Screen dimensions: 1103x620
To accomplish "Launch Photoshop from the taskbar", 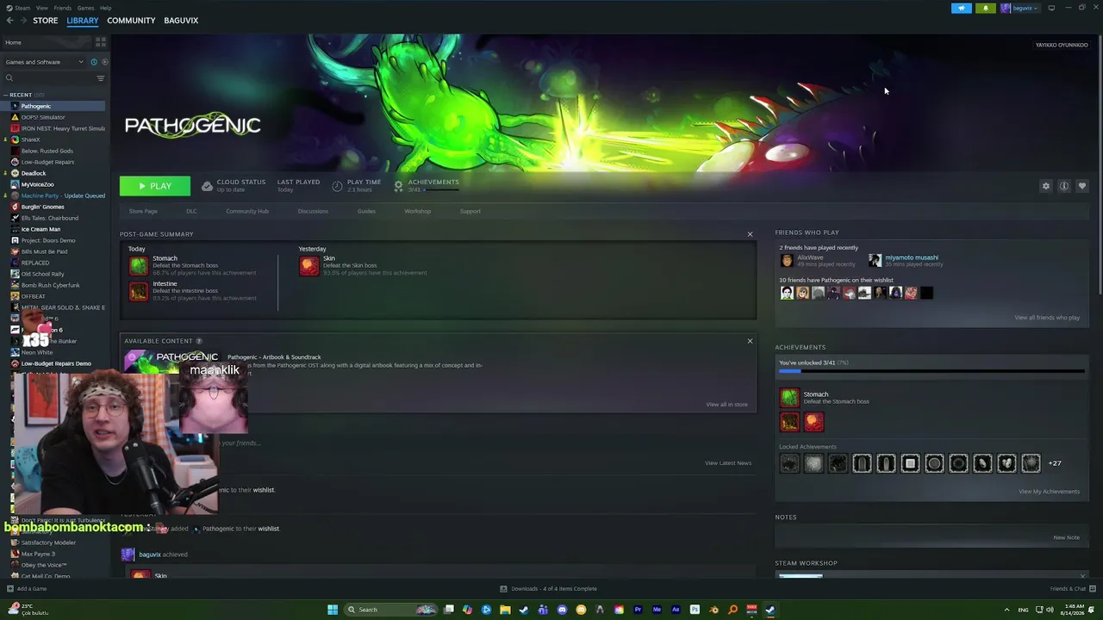I will pyautogui.click(x=695, y=610).
